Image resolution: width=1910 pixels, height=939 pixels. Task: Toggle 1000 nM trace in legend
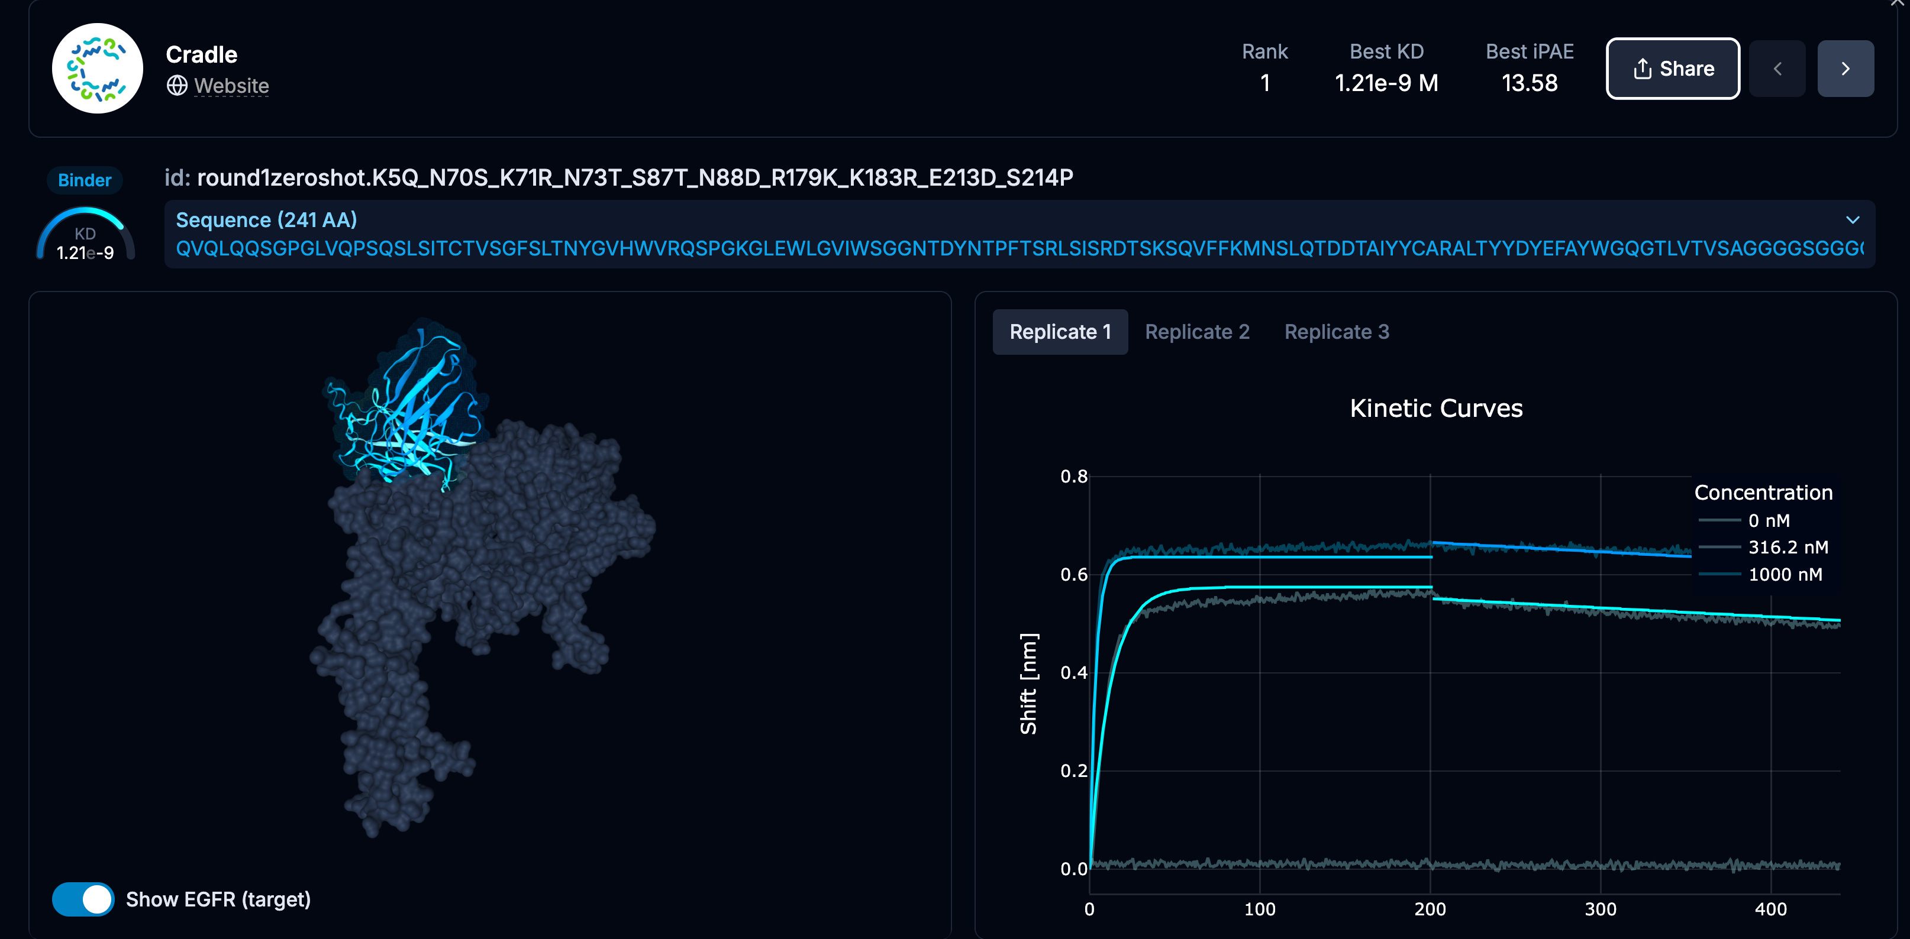tap(1784, 574)
